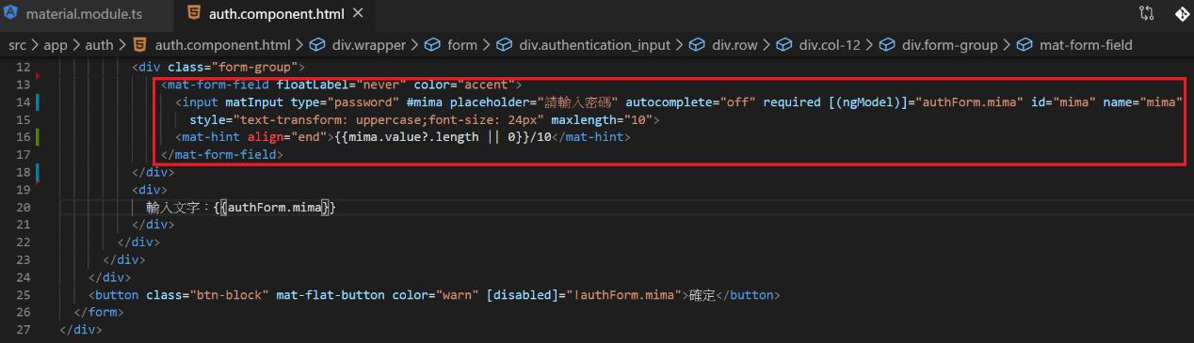Open the div.row breadcrumb

coord(734,45)
